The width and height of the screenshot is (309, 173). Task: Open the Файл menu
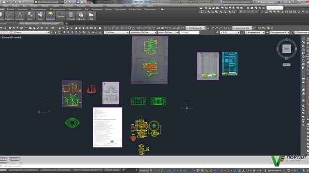[x=6, y=6]
